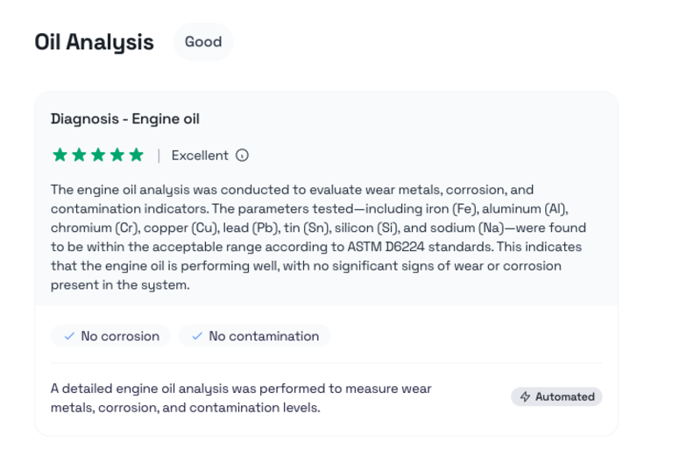Click the first green rating star
The image size is (694, 449).
[60, 155]
